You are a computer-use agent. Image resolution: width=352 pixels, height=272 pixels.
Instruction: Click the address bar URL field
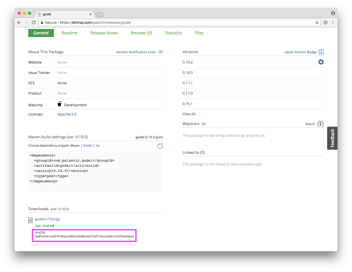click(180, 22)
